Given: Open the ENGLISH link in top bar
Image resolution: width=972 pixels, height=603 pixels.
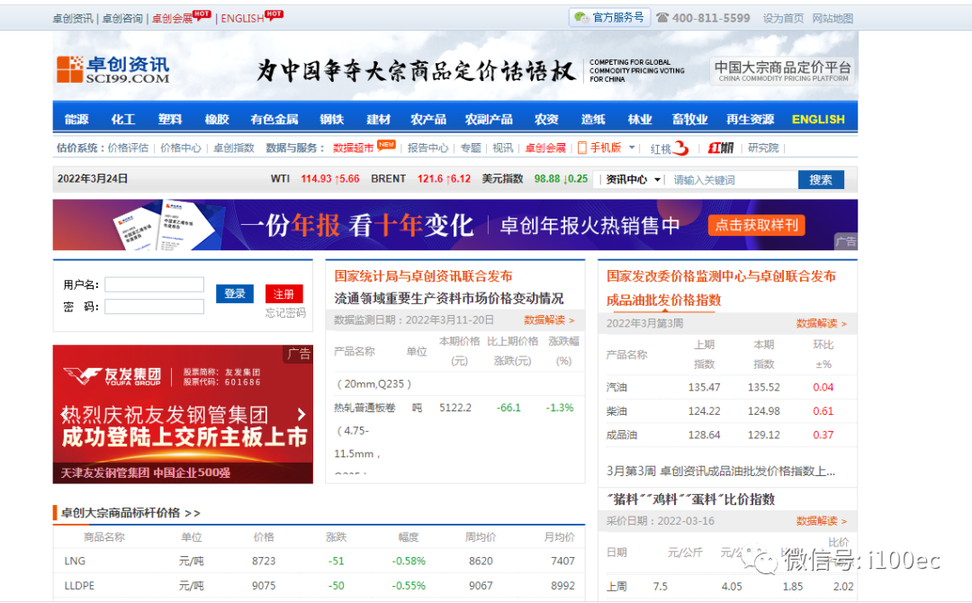Looking at the screenshot, I should click(242, 19).
